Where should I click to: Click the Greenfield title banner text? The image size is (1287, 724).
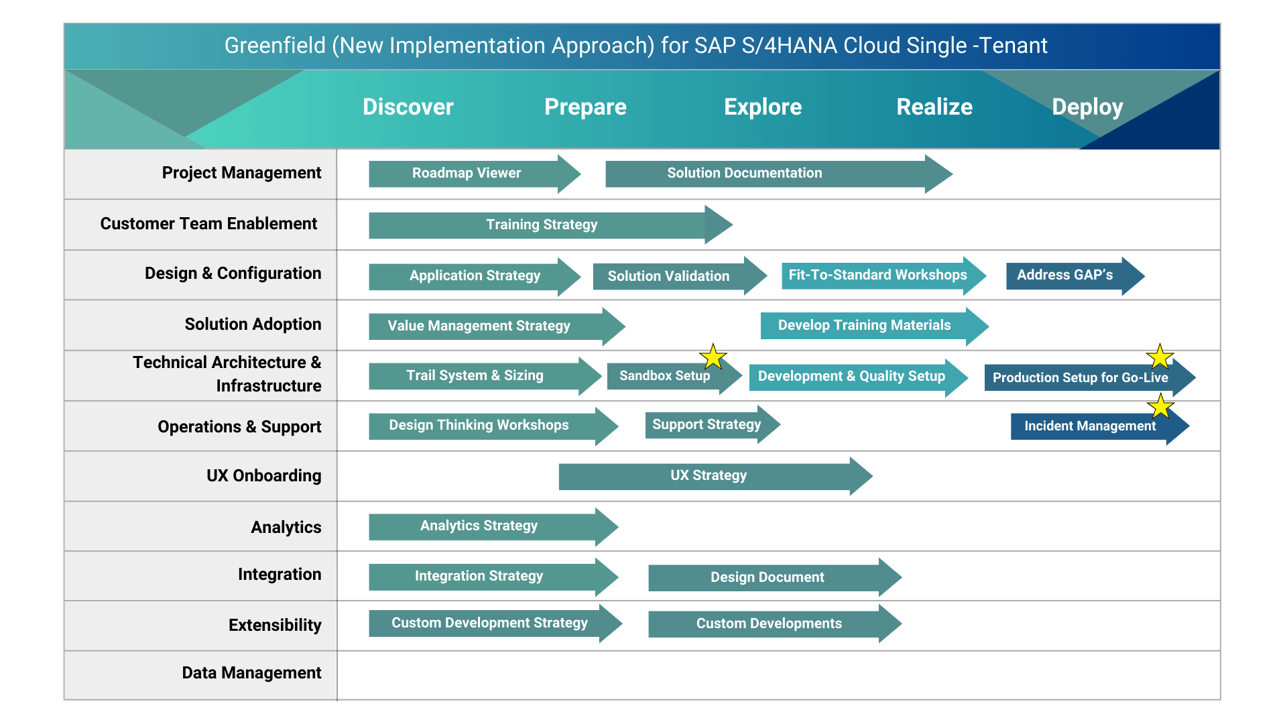[635, 46]
